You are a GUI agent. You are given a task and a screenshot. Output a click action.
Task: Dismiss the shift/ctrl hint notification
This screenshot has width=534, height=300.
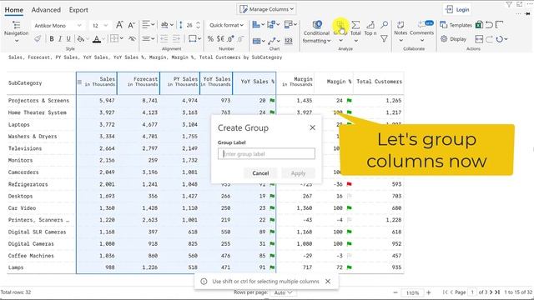[328, 282]
